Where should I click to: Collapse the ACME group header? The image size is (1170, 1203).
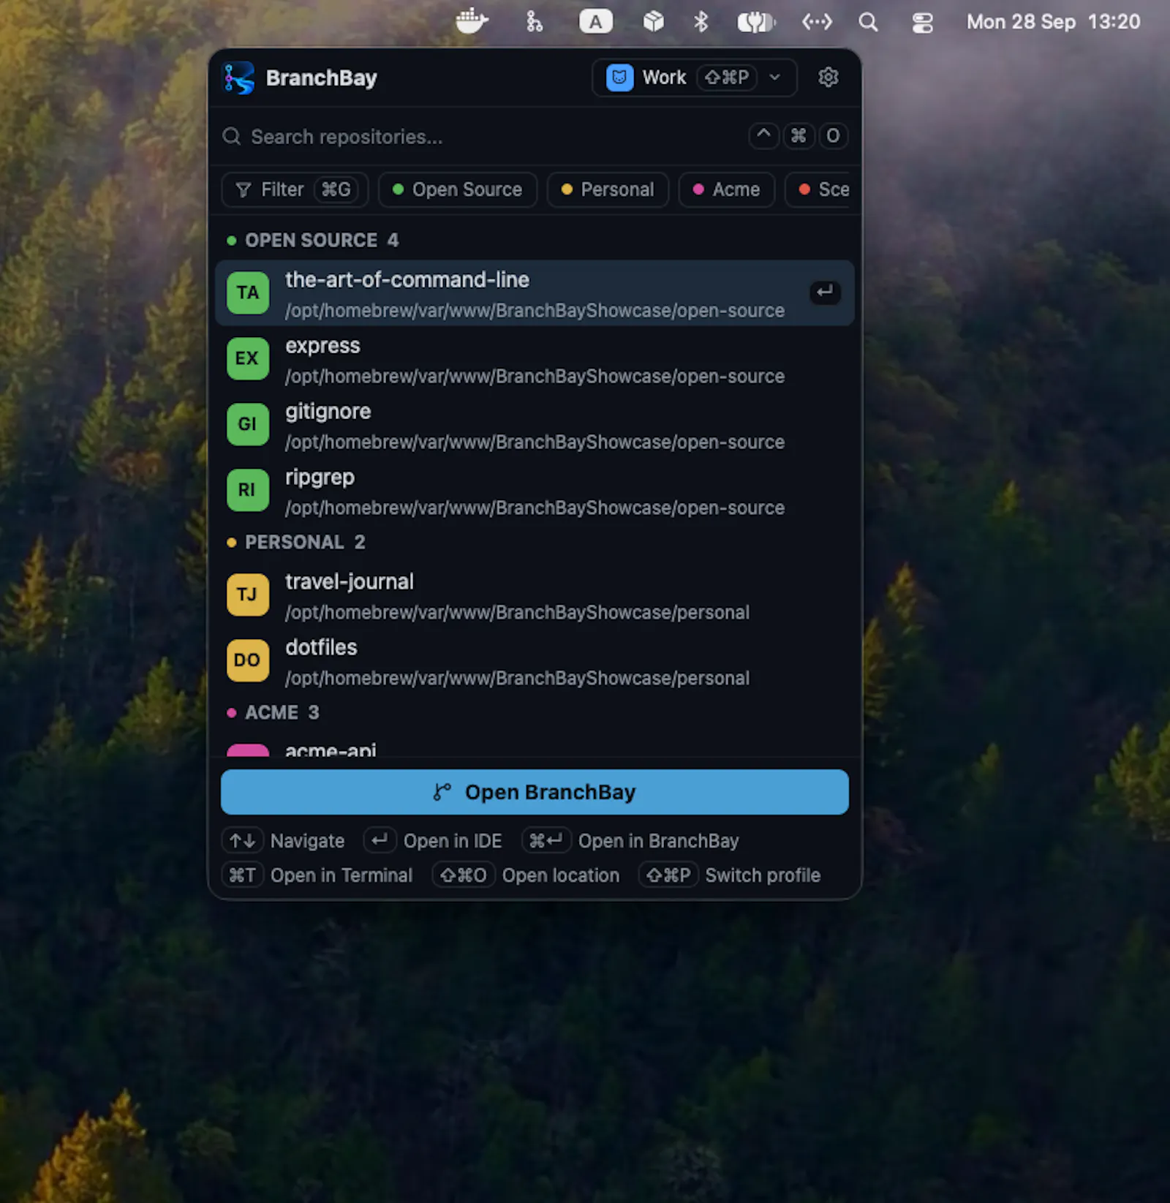pos(273,713)
